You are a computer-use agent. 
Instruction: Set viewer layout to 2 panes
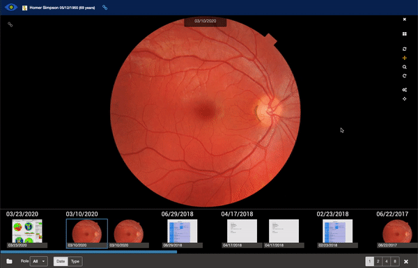(x=378, y=261)
